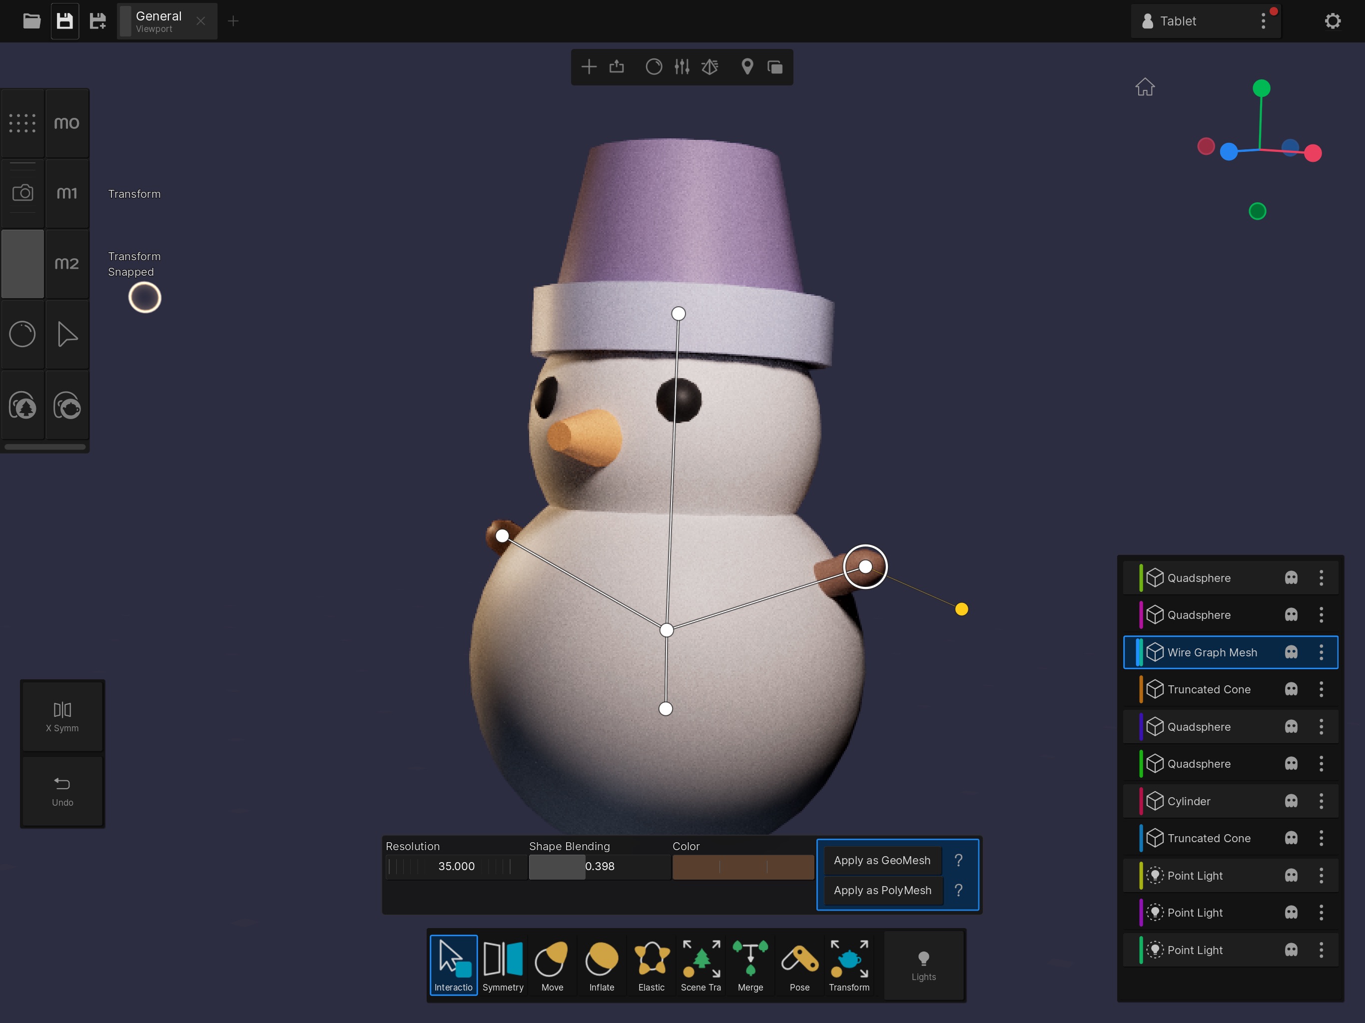Click Apply as PolyMesh
This screenshot has width=1365, height=1023.
point(882,890)
